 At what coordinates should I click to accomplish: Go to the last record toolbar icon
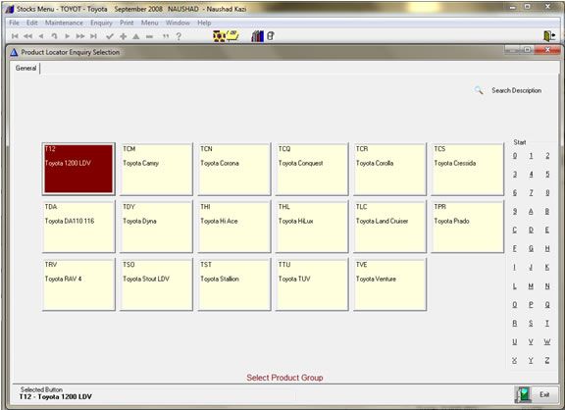(x=93, y=36)
